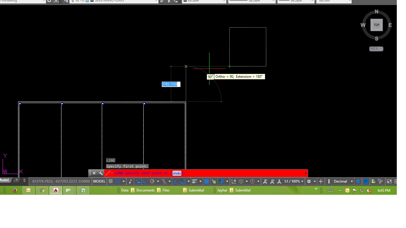Toggle show annotation objects
The image size is (406, 228).
[x=265, y=181]
